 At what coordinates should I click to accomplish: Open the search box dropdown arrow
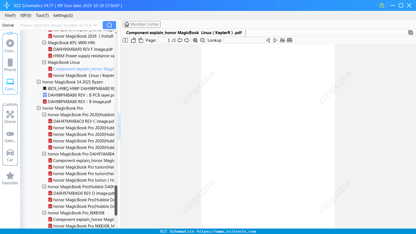(95, 25)
